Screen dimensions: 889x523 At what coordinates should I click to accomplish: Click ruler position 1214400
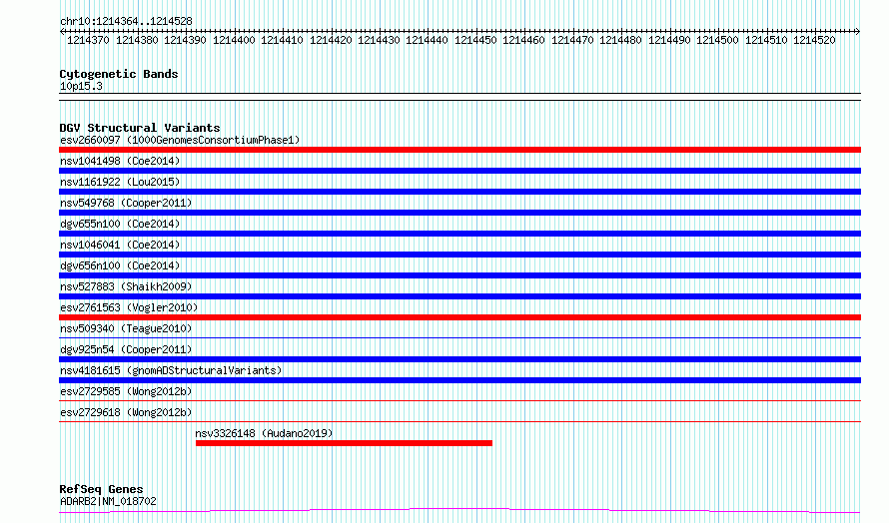[234, 40]
